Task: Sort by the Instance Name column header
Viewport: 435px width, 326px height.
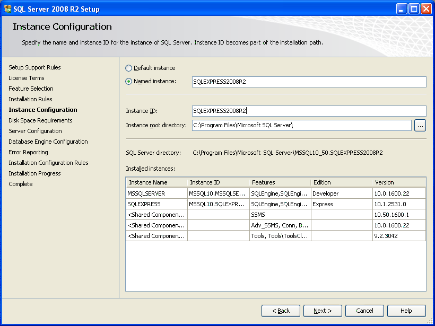Action: coord(156,182)
